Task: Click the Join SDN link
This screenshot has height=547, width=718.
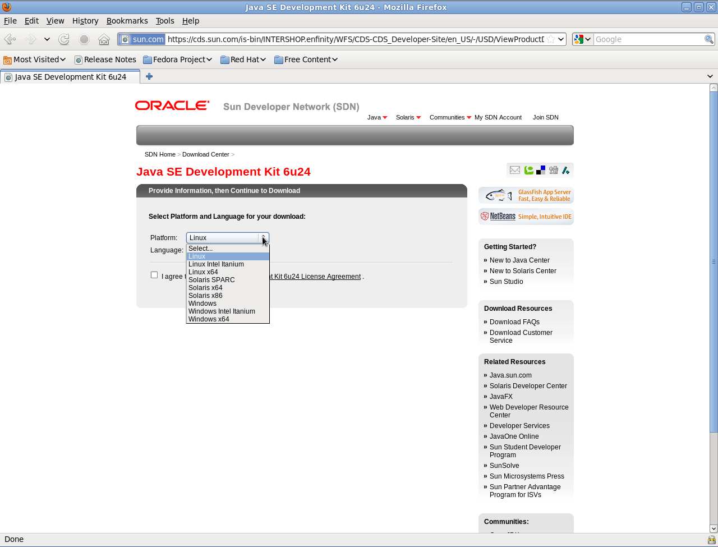Action: tap(546, 117)
